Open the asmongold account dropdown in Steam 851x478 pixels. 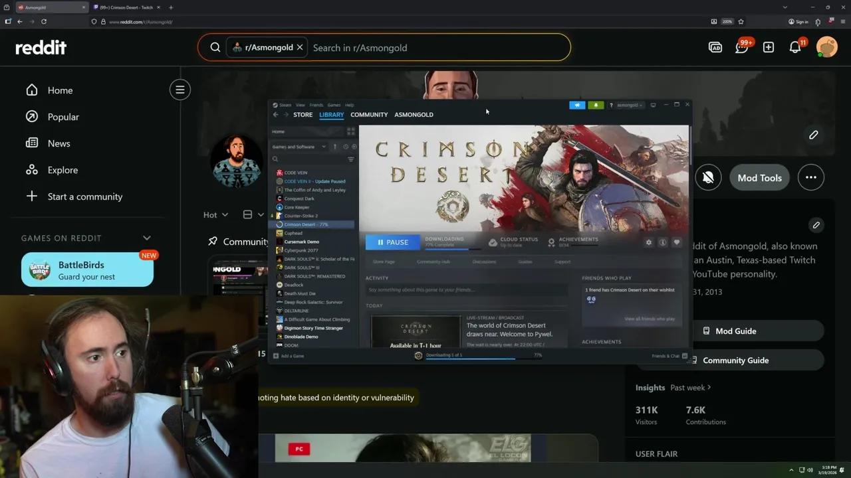click(630, 105)
